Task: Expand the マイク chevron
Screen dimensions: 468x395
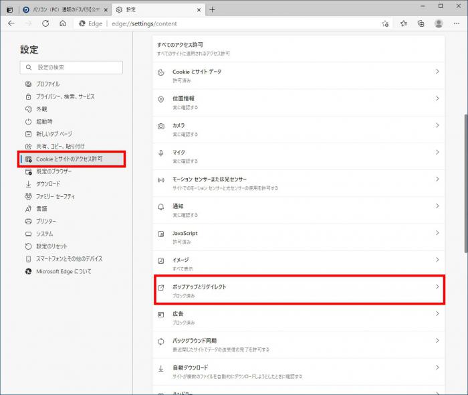Action: coord(437,152)
